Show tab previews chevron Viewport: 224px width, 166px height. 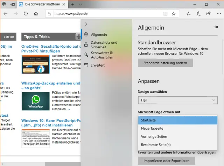point(80,5)
